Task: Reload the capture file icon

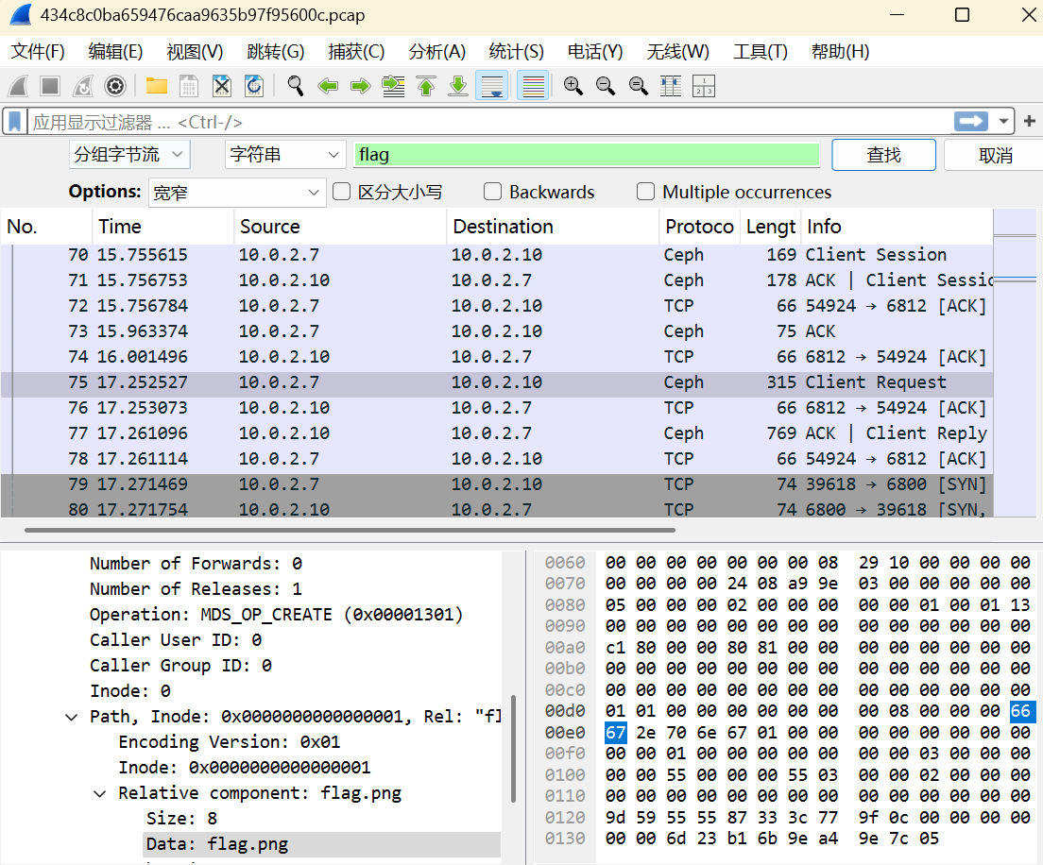Action: tap(254, 87)
